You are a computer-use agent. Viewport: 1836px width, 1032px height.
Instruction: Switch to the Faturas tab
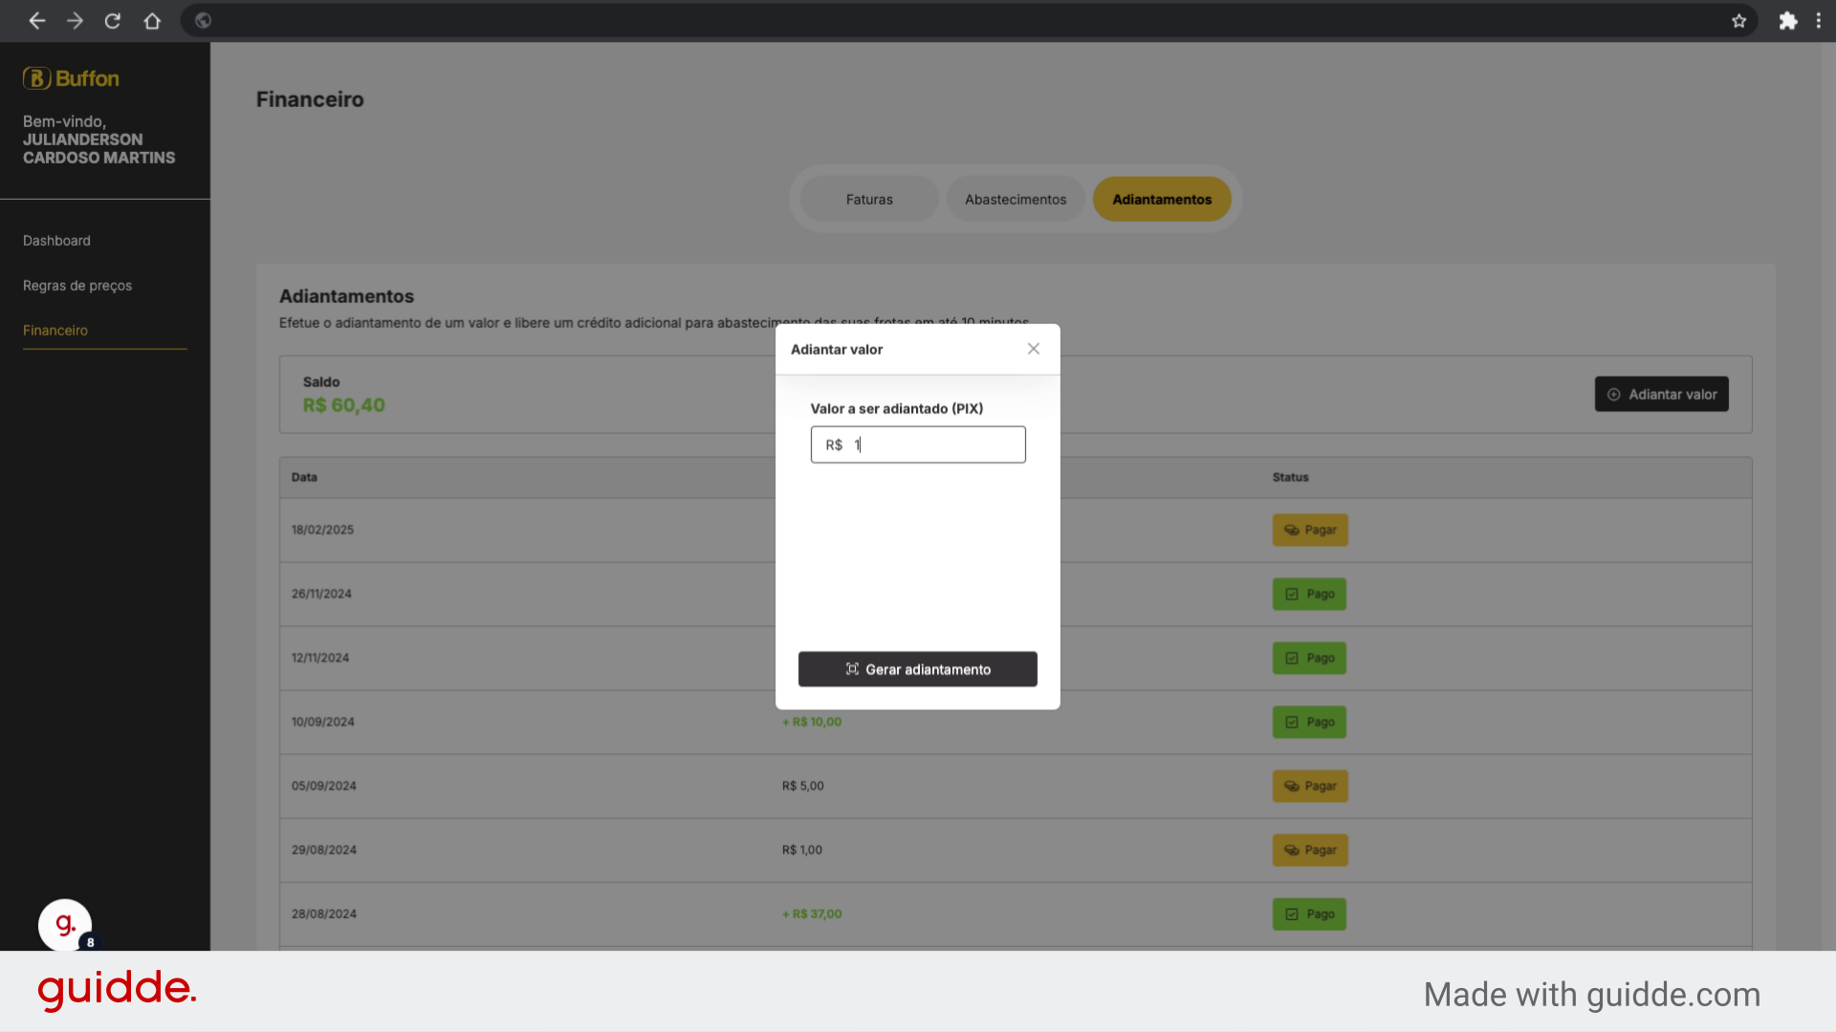pos(869,199)
